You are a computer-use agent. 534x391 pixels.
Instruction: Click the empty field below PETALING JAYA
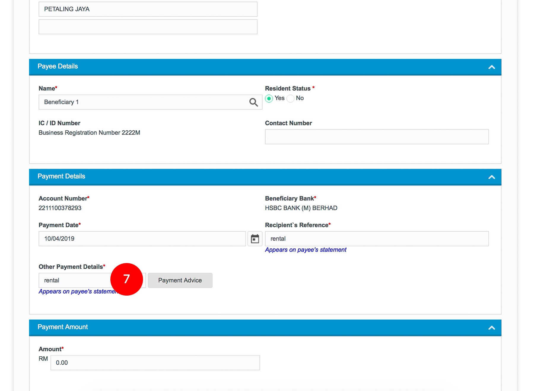[x=148, y=27]
